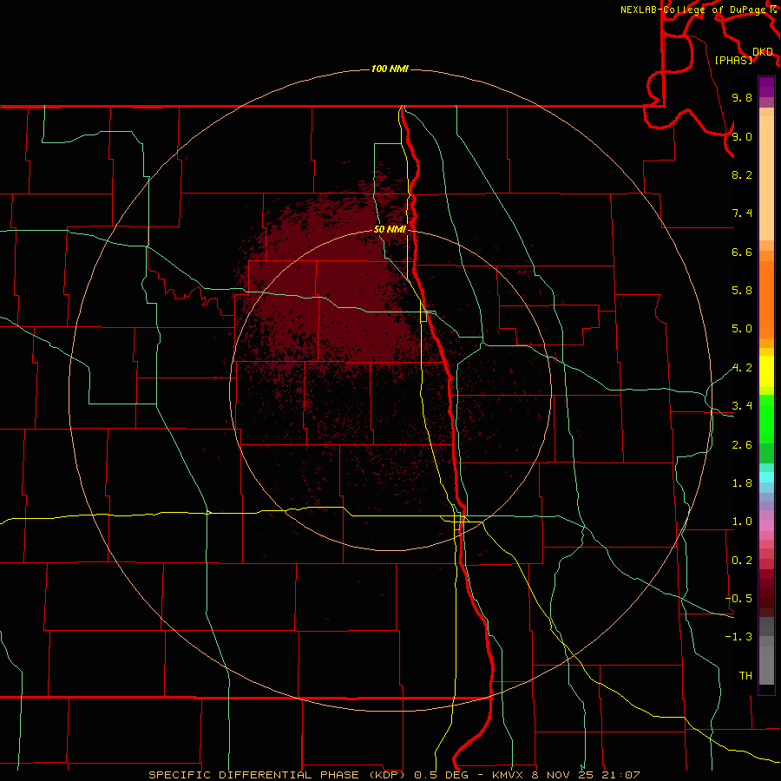Click the gray TH segment of the color bar
Screen dimensions: 781x781
[766, 665]
